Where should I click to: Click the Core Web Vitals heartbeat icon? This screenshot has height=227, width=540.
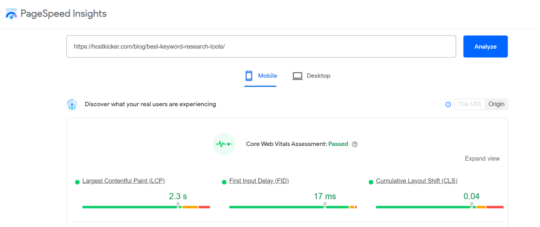[224, 144]
